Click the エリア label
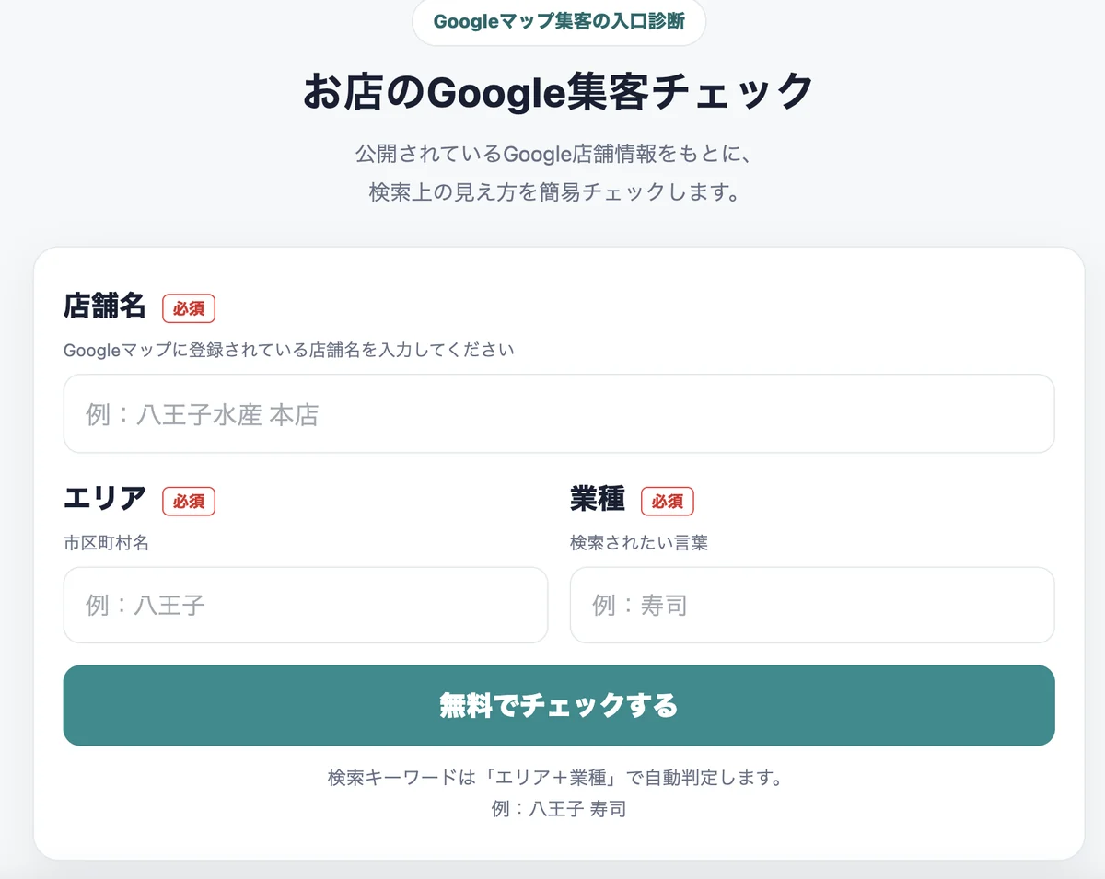Image resolution: width=1105 pixels, height=879 pixels. [105, 499]
